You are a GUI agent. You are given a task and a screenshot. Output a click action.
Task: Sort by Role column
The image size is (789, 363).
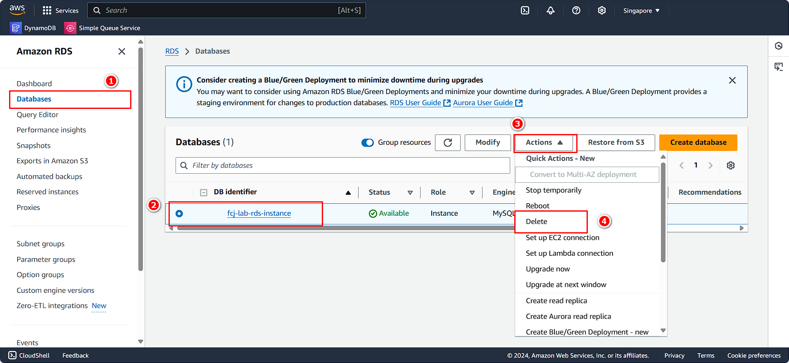[x=472, y=193]
